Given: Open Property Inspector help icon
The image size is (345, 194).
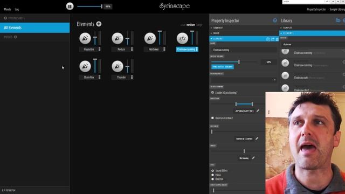Looking at the screenshot, I should coord(275,20).
